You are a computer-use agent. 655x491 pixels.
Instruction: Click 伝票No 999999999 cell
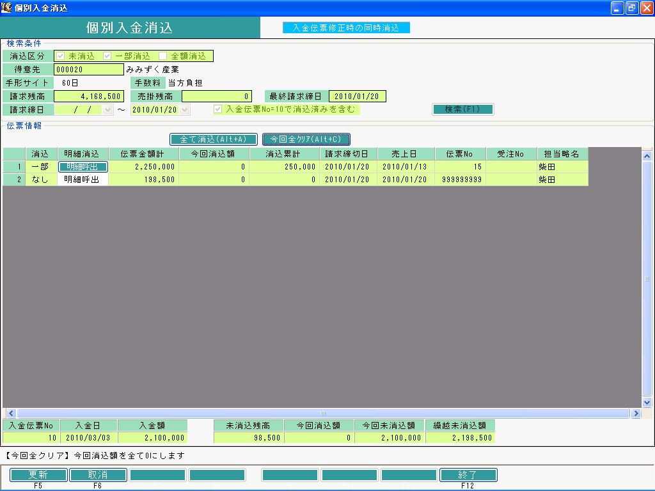click(461, 180)
